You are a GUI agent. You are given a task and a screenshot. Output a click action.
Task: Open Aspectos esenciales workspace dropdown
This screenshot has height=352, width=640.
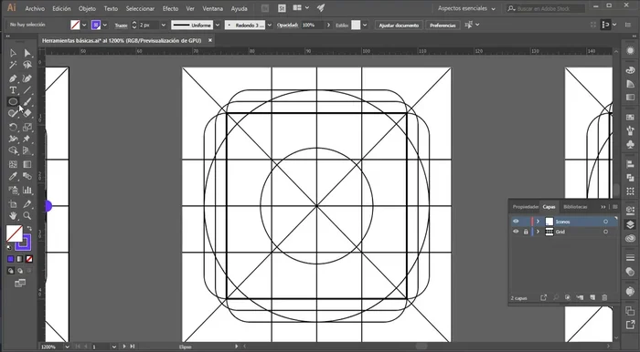pyautogui.click(x=466, y=8)
